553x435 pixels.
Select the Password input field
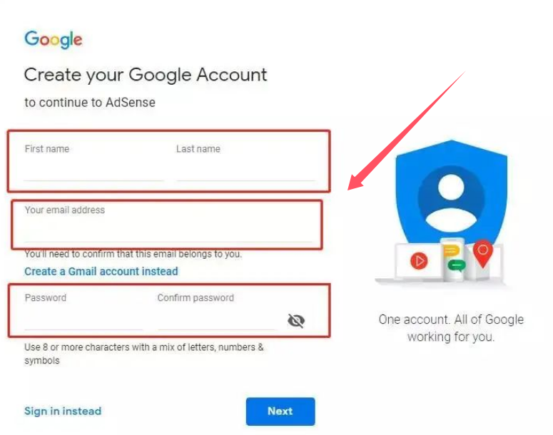pos(83,312)
